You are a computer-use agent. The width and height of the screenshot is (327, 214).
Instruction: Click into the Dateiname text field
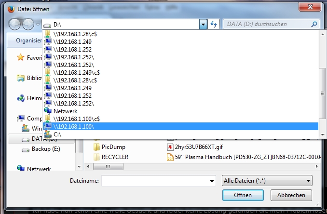pyautogui.click(x=155, y=181)
